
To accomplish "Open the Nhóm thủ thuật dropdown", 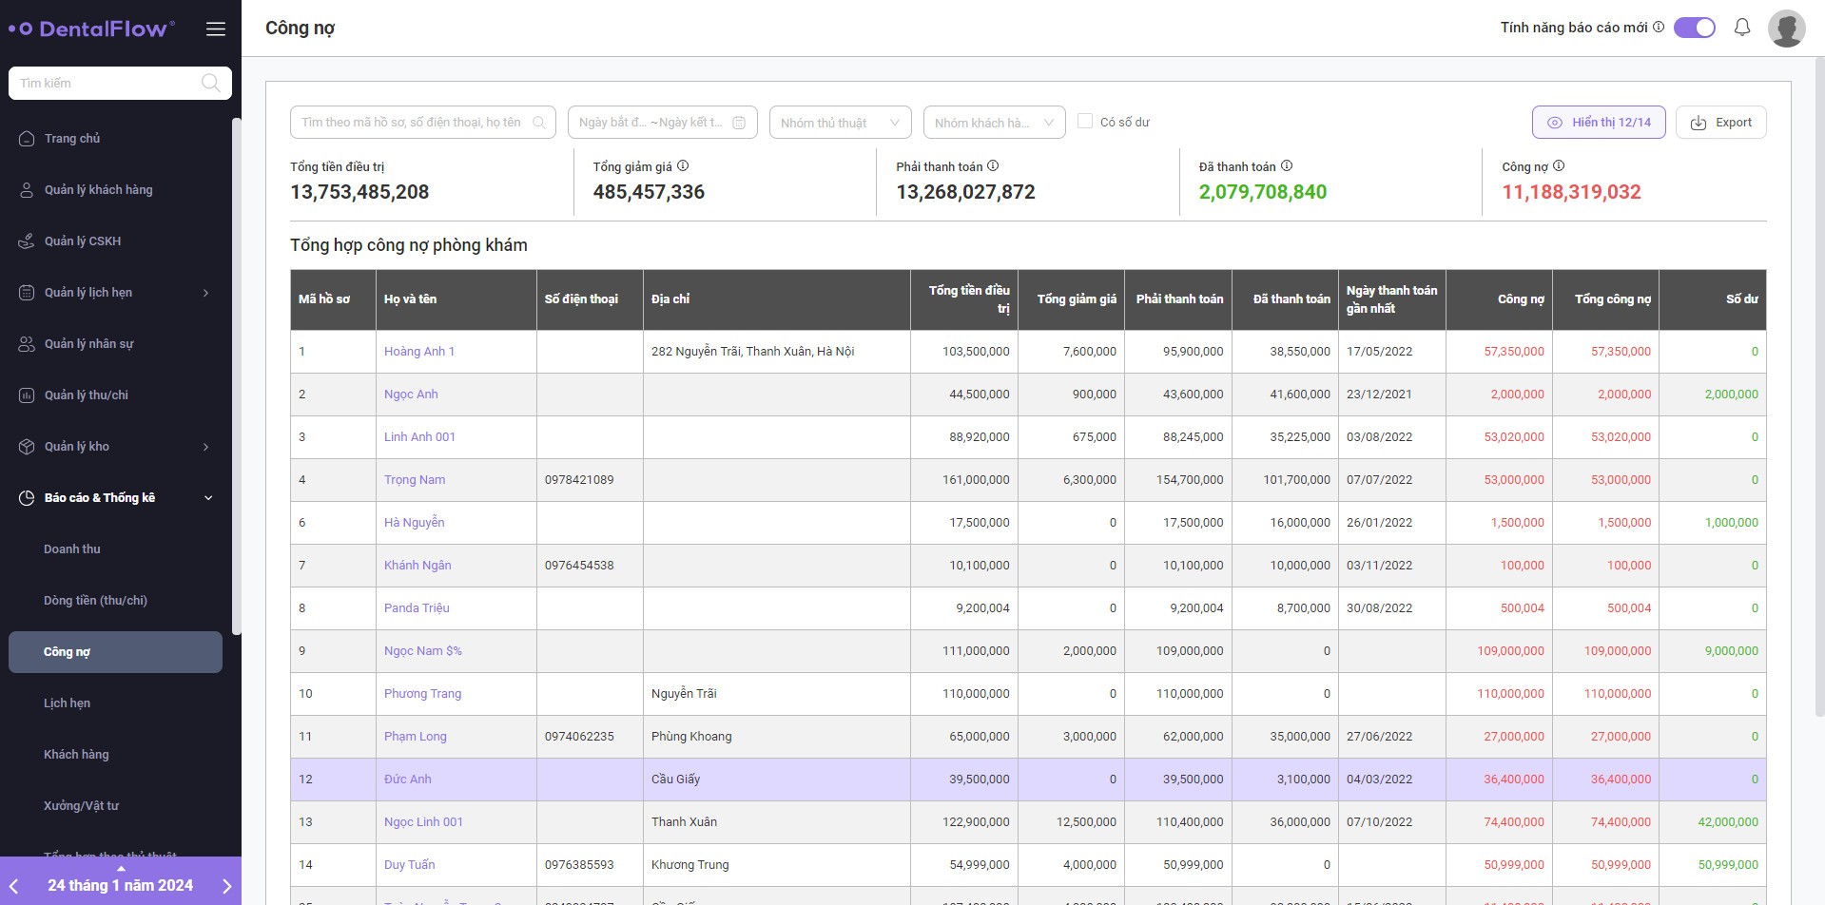I will click(x=840, y=123).
